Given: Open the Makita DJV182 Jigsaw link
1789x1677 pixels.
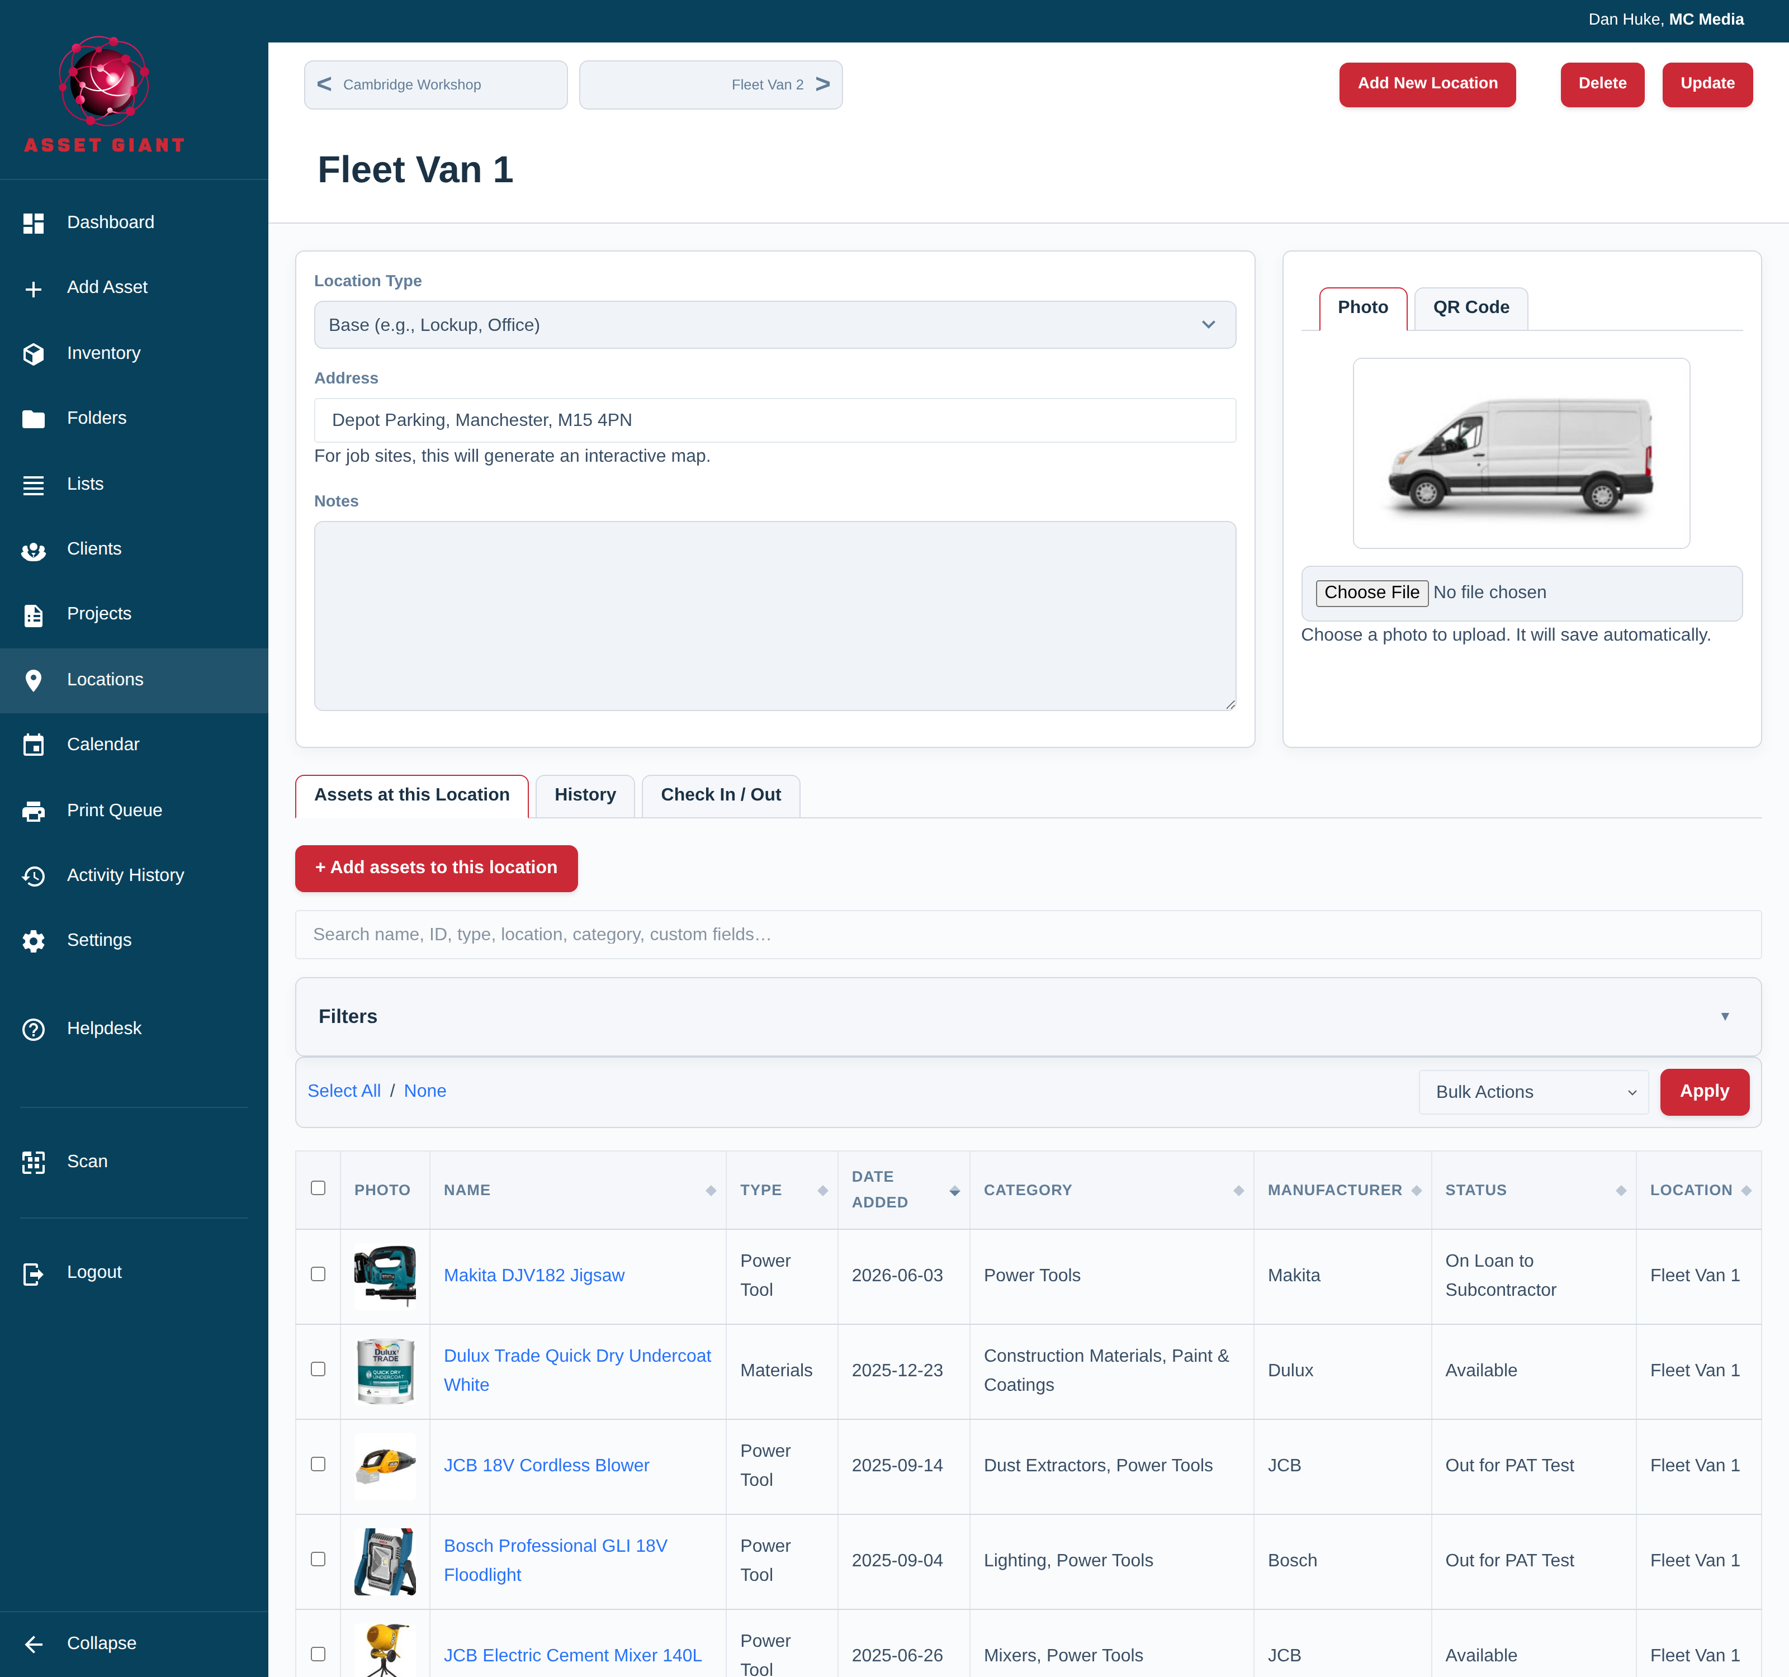Looking at the screenshot, I should click(534, 1276).
